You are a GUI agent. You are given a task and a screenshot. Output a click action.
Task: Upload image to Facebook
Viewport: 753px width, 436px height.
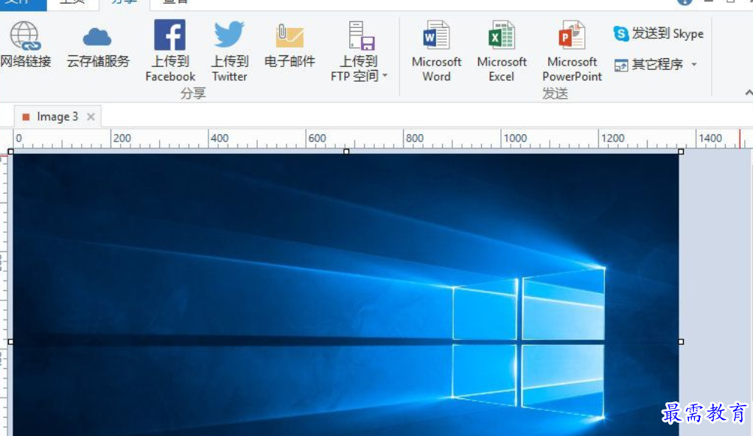click(x=170, y=51)
